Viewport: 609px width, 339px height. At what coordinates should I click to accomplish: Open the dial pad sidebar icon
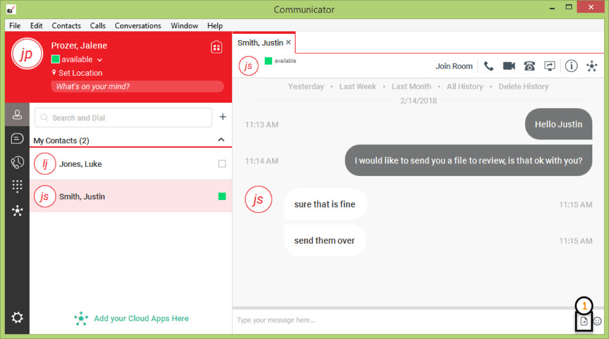point(17,186)
